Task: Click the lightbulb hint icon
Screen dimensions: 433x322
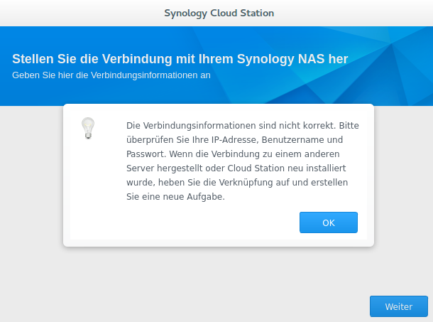Action: [88, 128]
